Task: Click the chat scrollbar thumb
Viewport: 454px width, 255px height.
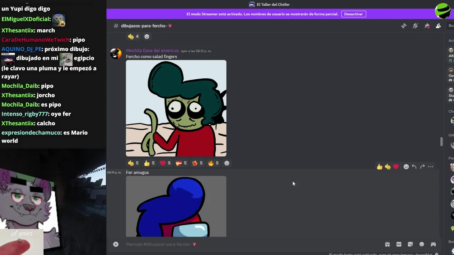Action: [x=441, y=142]
